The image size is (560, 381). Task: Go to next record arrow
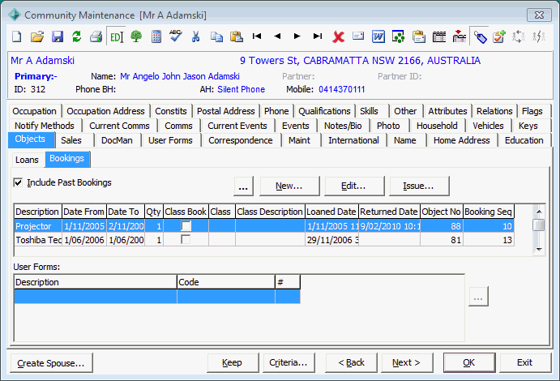(x=297, y=36)
